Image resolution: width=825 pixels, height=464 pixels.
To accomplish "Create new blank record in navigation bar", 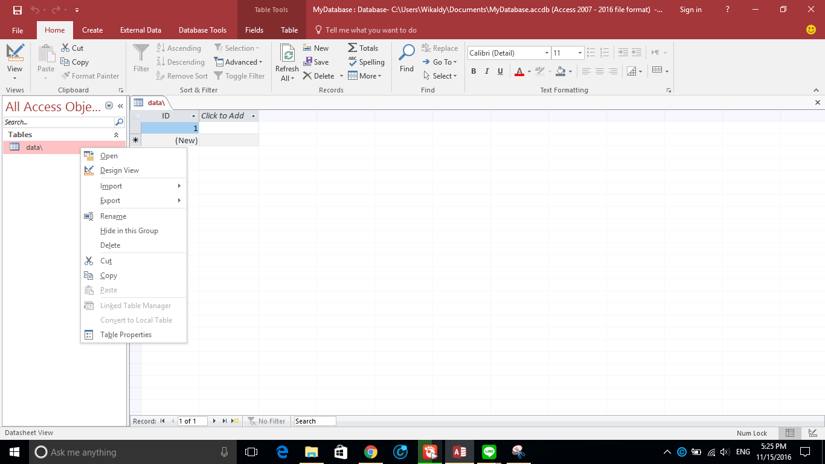I will click(x=235, y=421).
